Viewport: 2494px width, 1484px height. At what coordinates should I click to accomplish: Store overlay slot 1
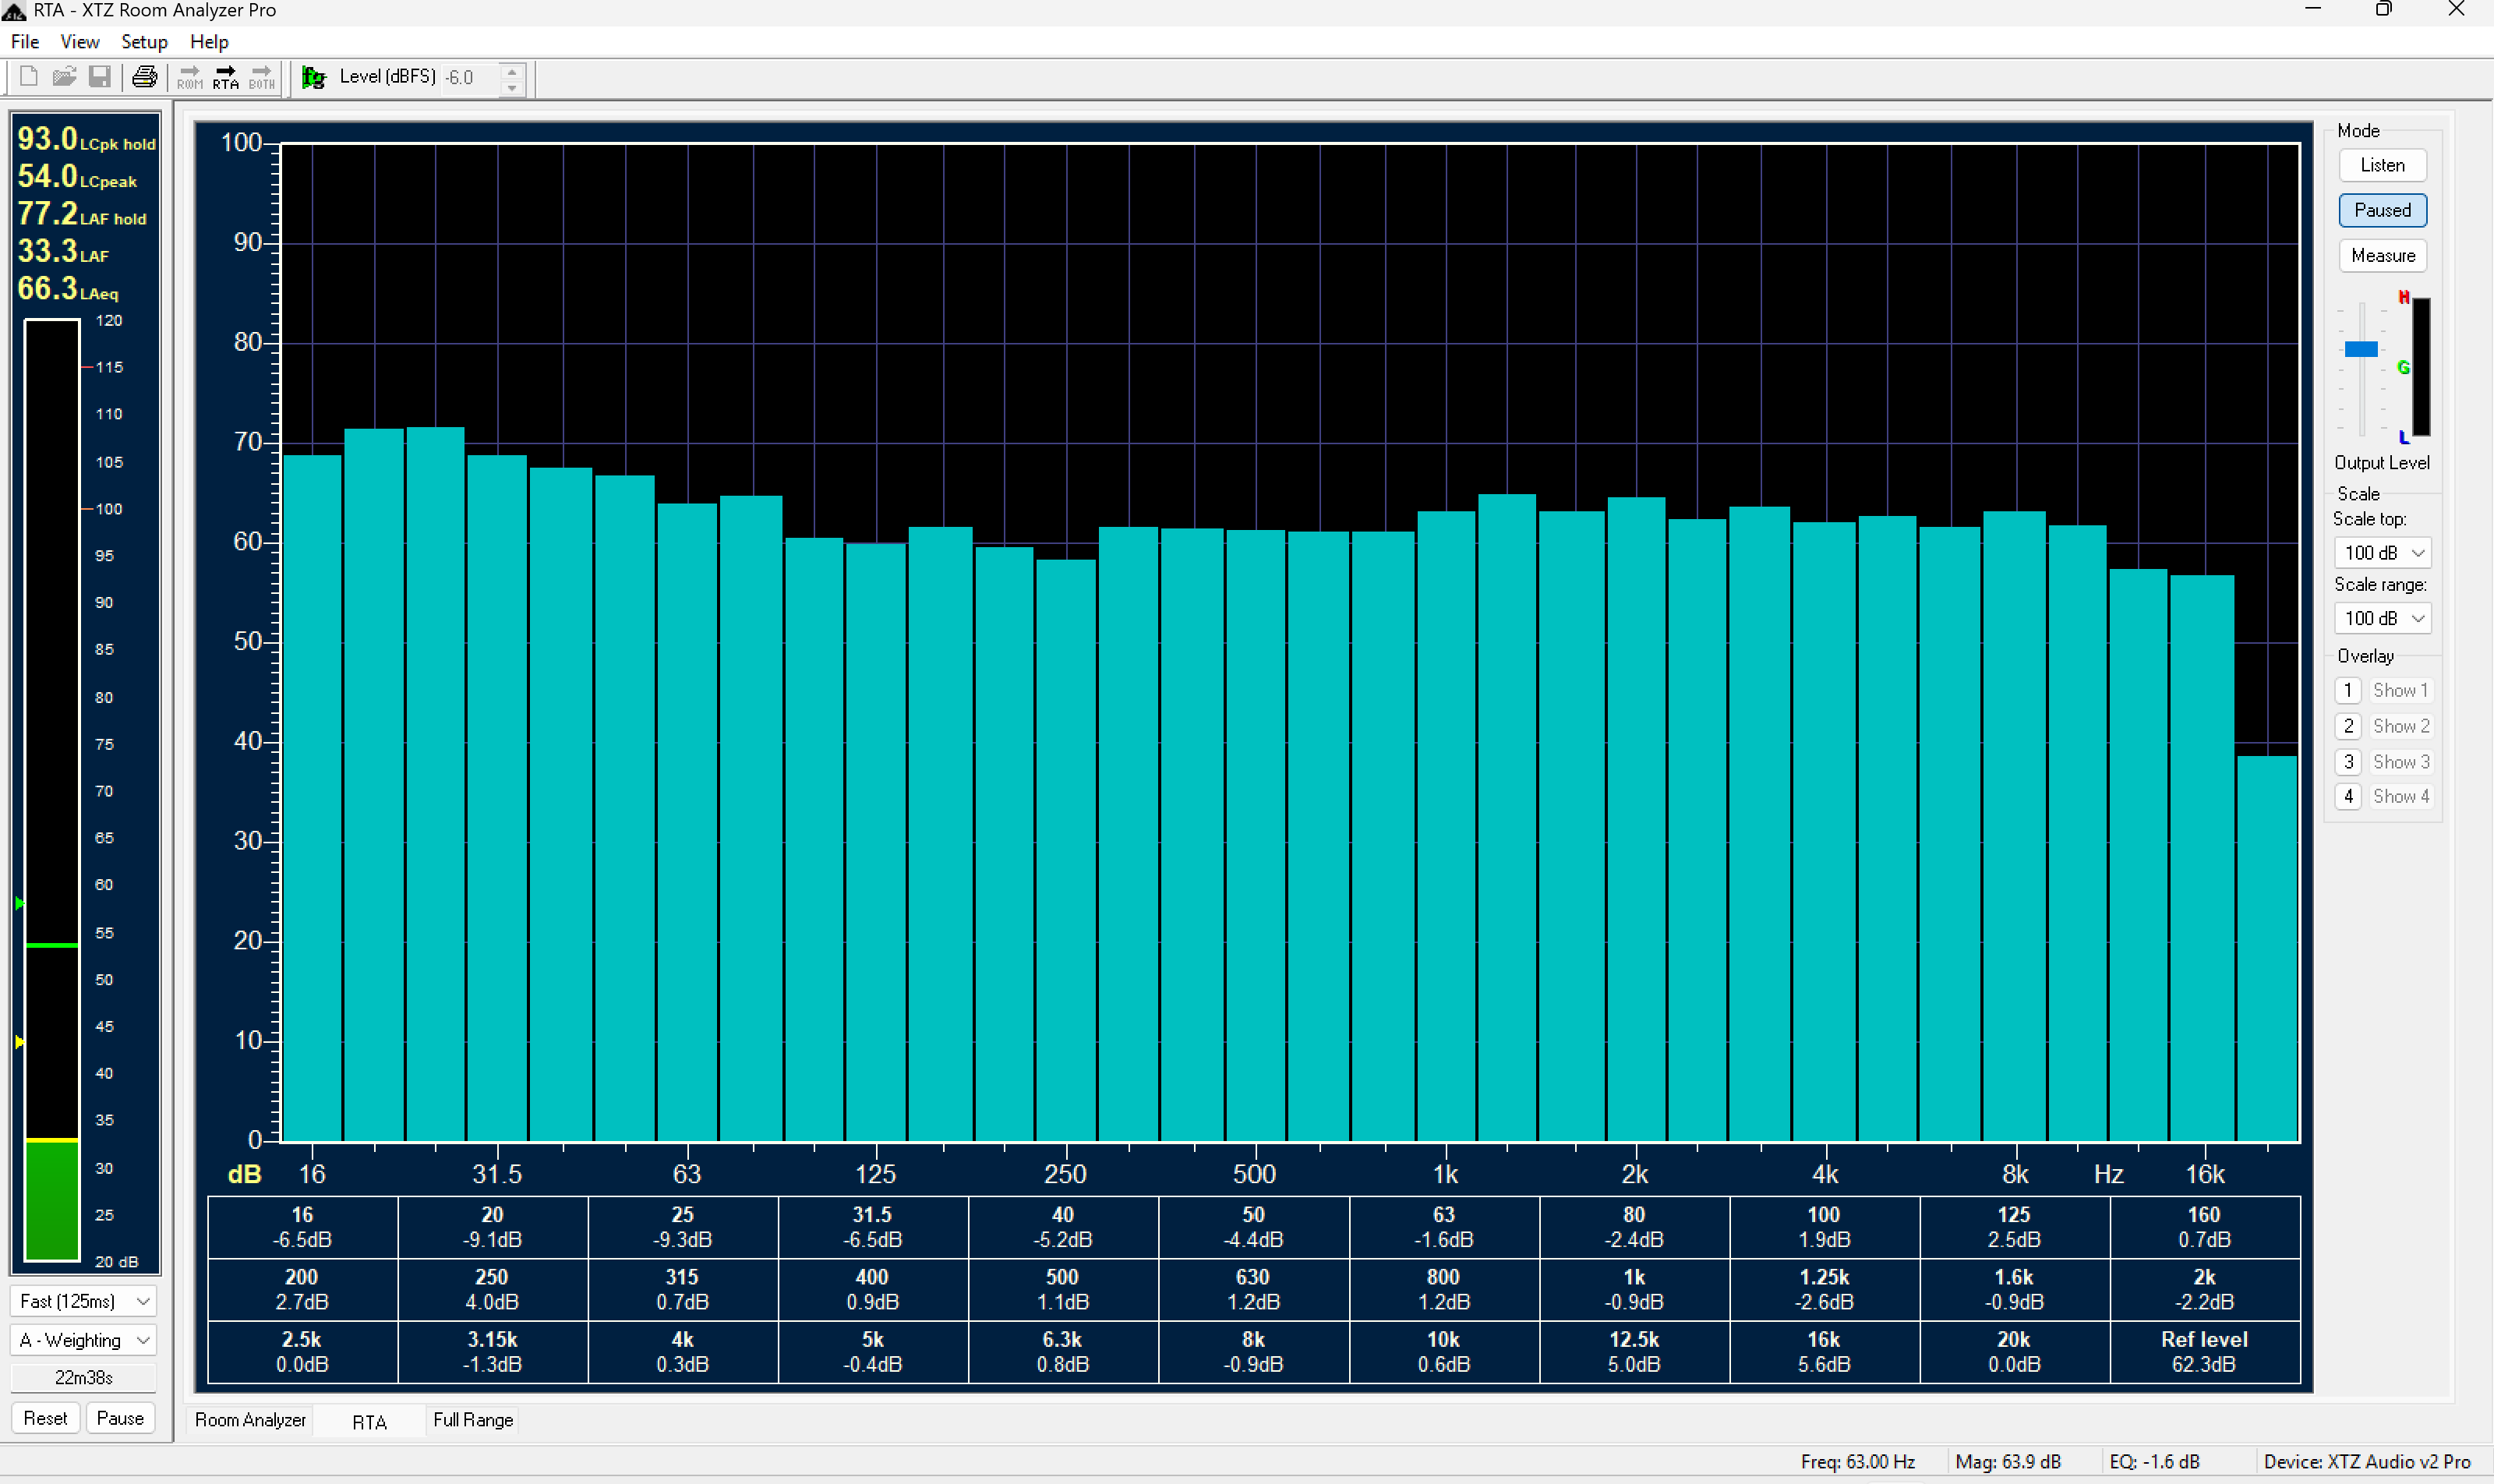(x=2348, y=690)
